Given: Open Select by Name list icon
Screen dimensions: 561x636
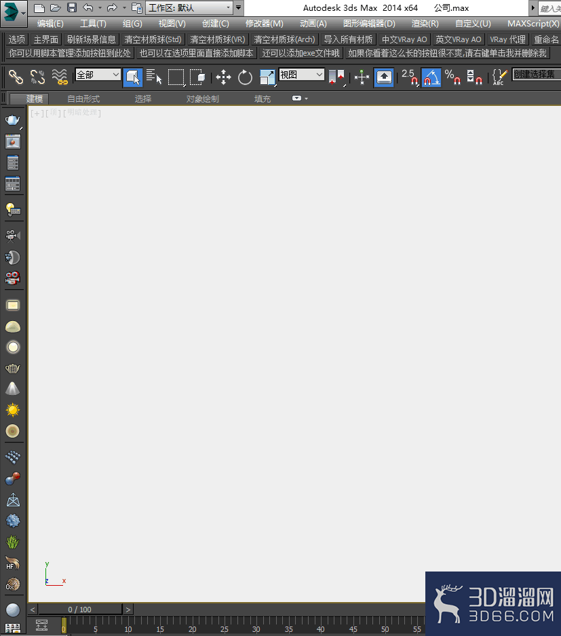Looking at the screenshot, I should click(154, 77).
